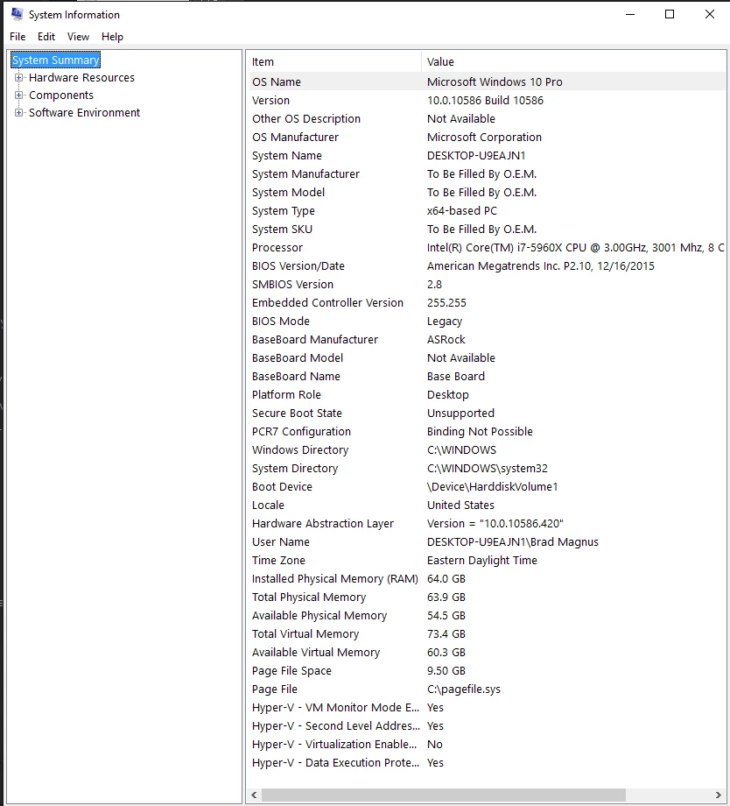The width and height of the screenshot is (730, 806).
Task: Click the horizontal scrollbar thumb
Action: 444,795
